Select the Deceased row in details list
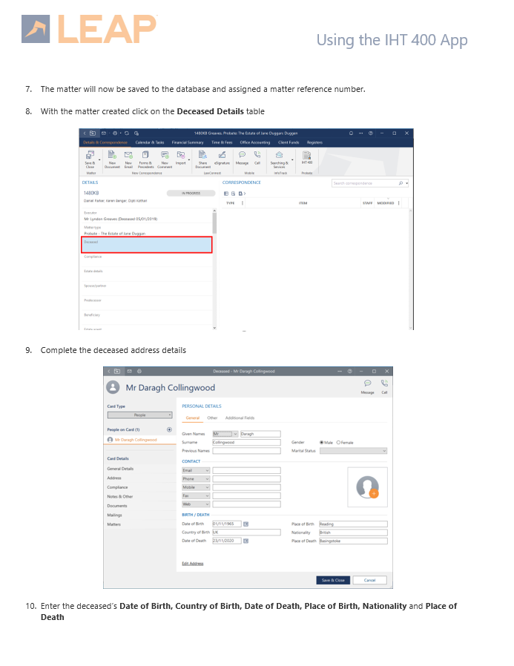The width and height of the screenshot is (514, 666). pyautogui.click(x=147, y=244)
